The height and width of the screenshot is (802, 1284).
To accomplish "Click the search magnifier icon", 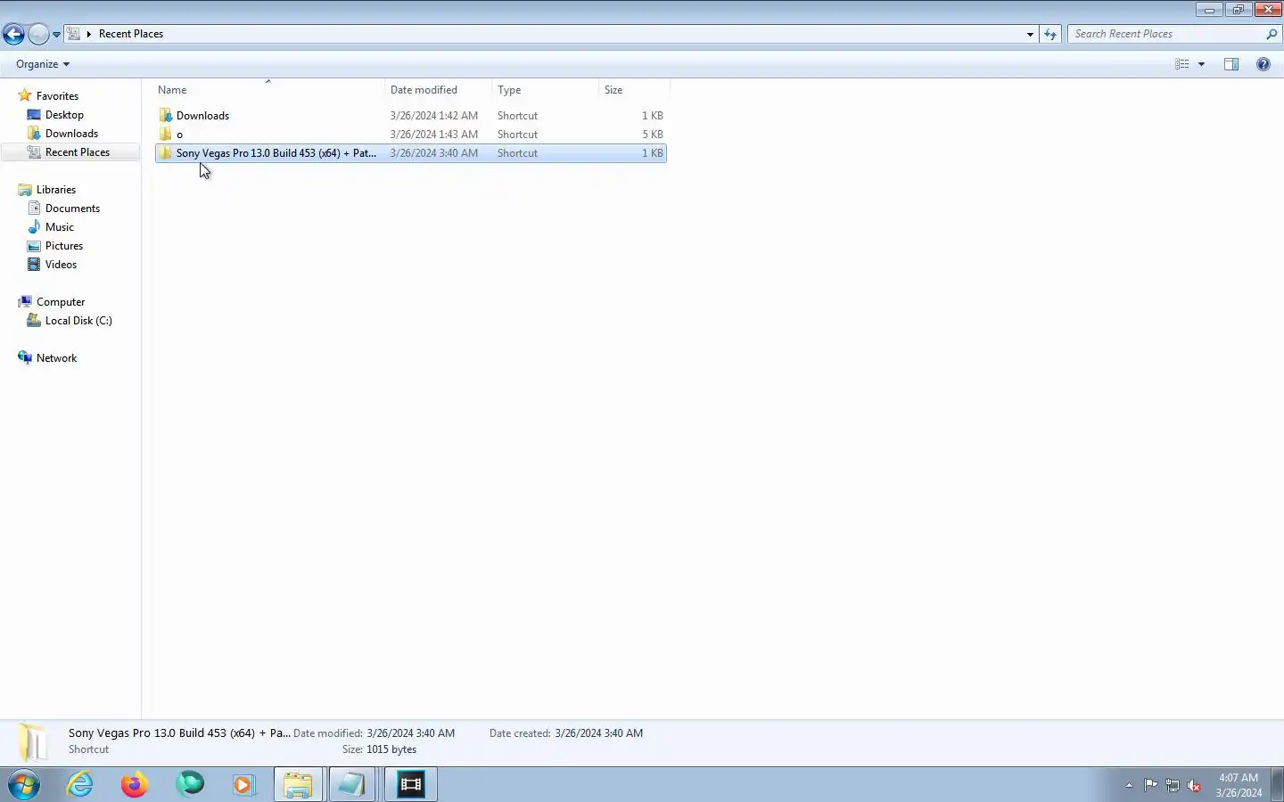I will point(1272,34).
